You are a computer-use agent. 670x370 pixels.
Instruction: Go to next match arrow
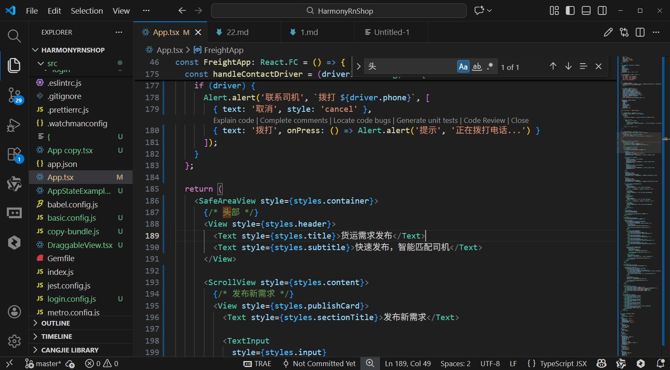tap(568, 66)
